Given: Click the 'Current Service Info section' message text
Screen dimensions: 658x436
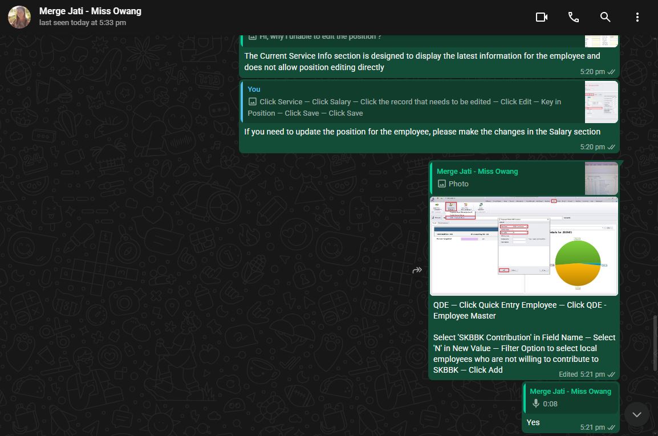Looking at the screenshot, I should pos(422,62).
